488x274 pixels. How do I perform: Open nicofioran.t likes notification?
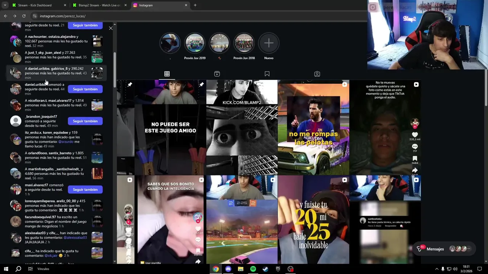coord(56,105)
